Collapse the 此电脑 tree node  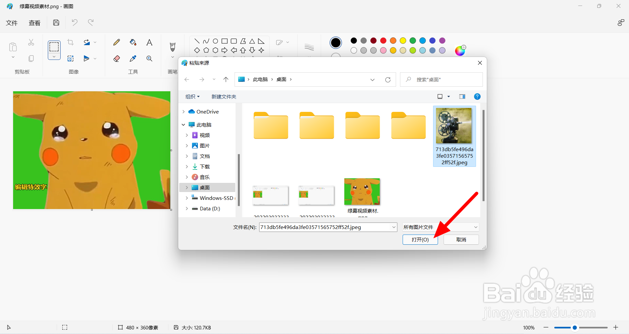183,125
